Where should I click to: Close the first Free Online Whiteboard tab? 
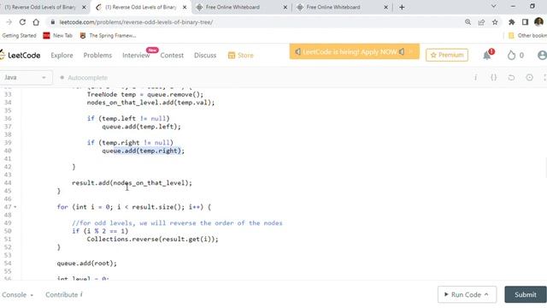click(x=285, y=7)
